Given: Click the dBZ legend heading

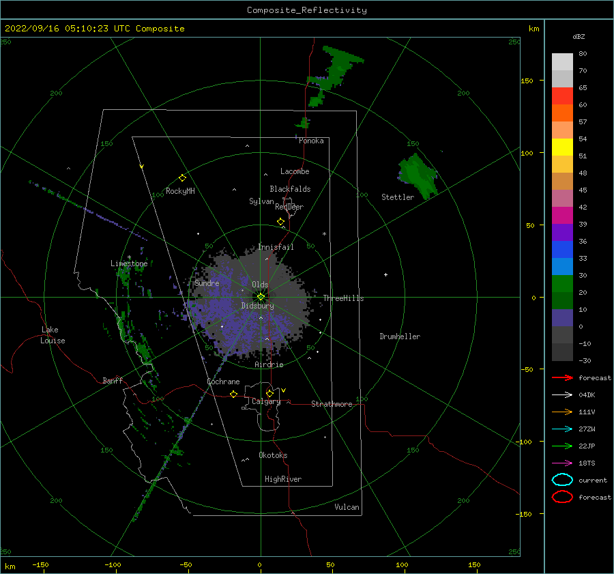Looking at the screenshot, I should click(579, 36).
